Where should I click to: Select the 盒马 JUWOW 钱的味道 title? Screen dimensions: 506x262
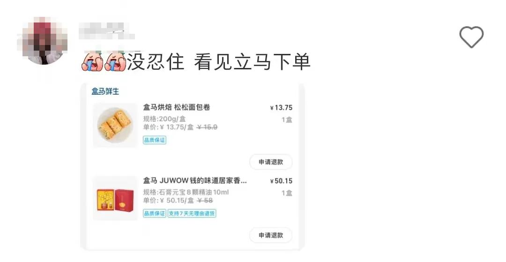pos(195,180)
